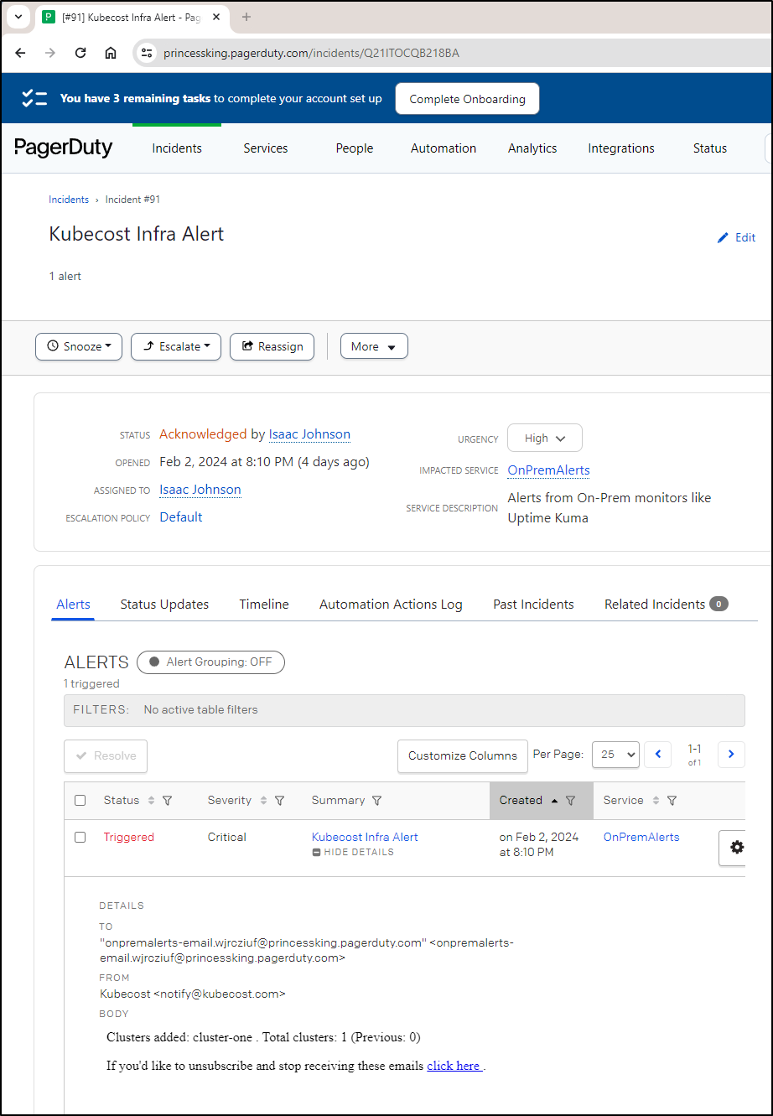This screenshot has width=773, height=1116.
Task: Go to previous page of alerts
Action: 658,754
